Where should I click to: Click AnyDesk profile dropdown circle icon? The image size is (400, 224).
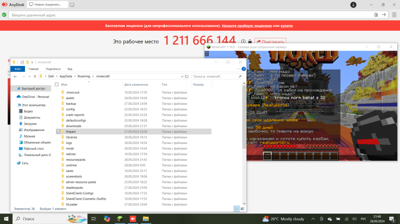[x=353, y=5]
